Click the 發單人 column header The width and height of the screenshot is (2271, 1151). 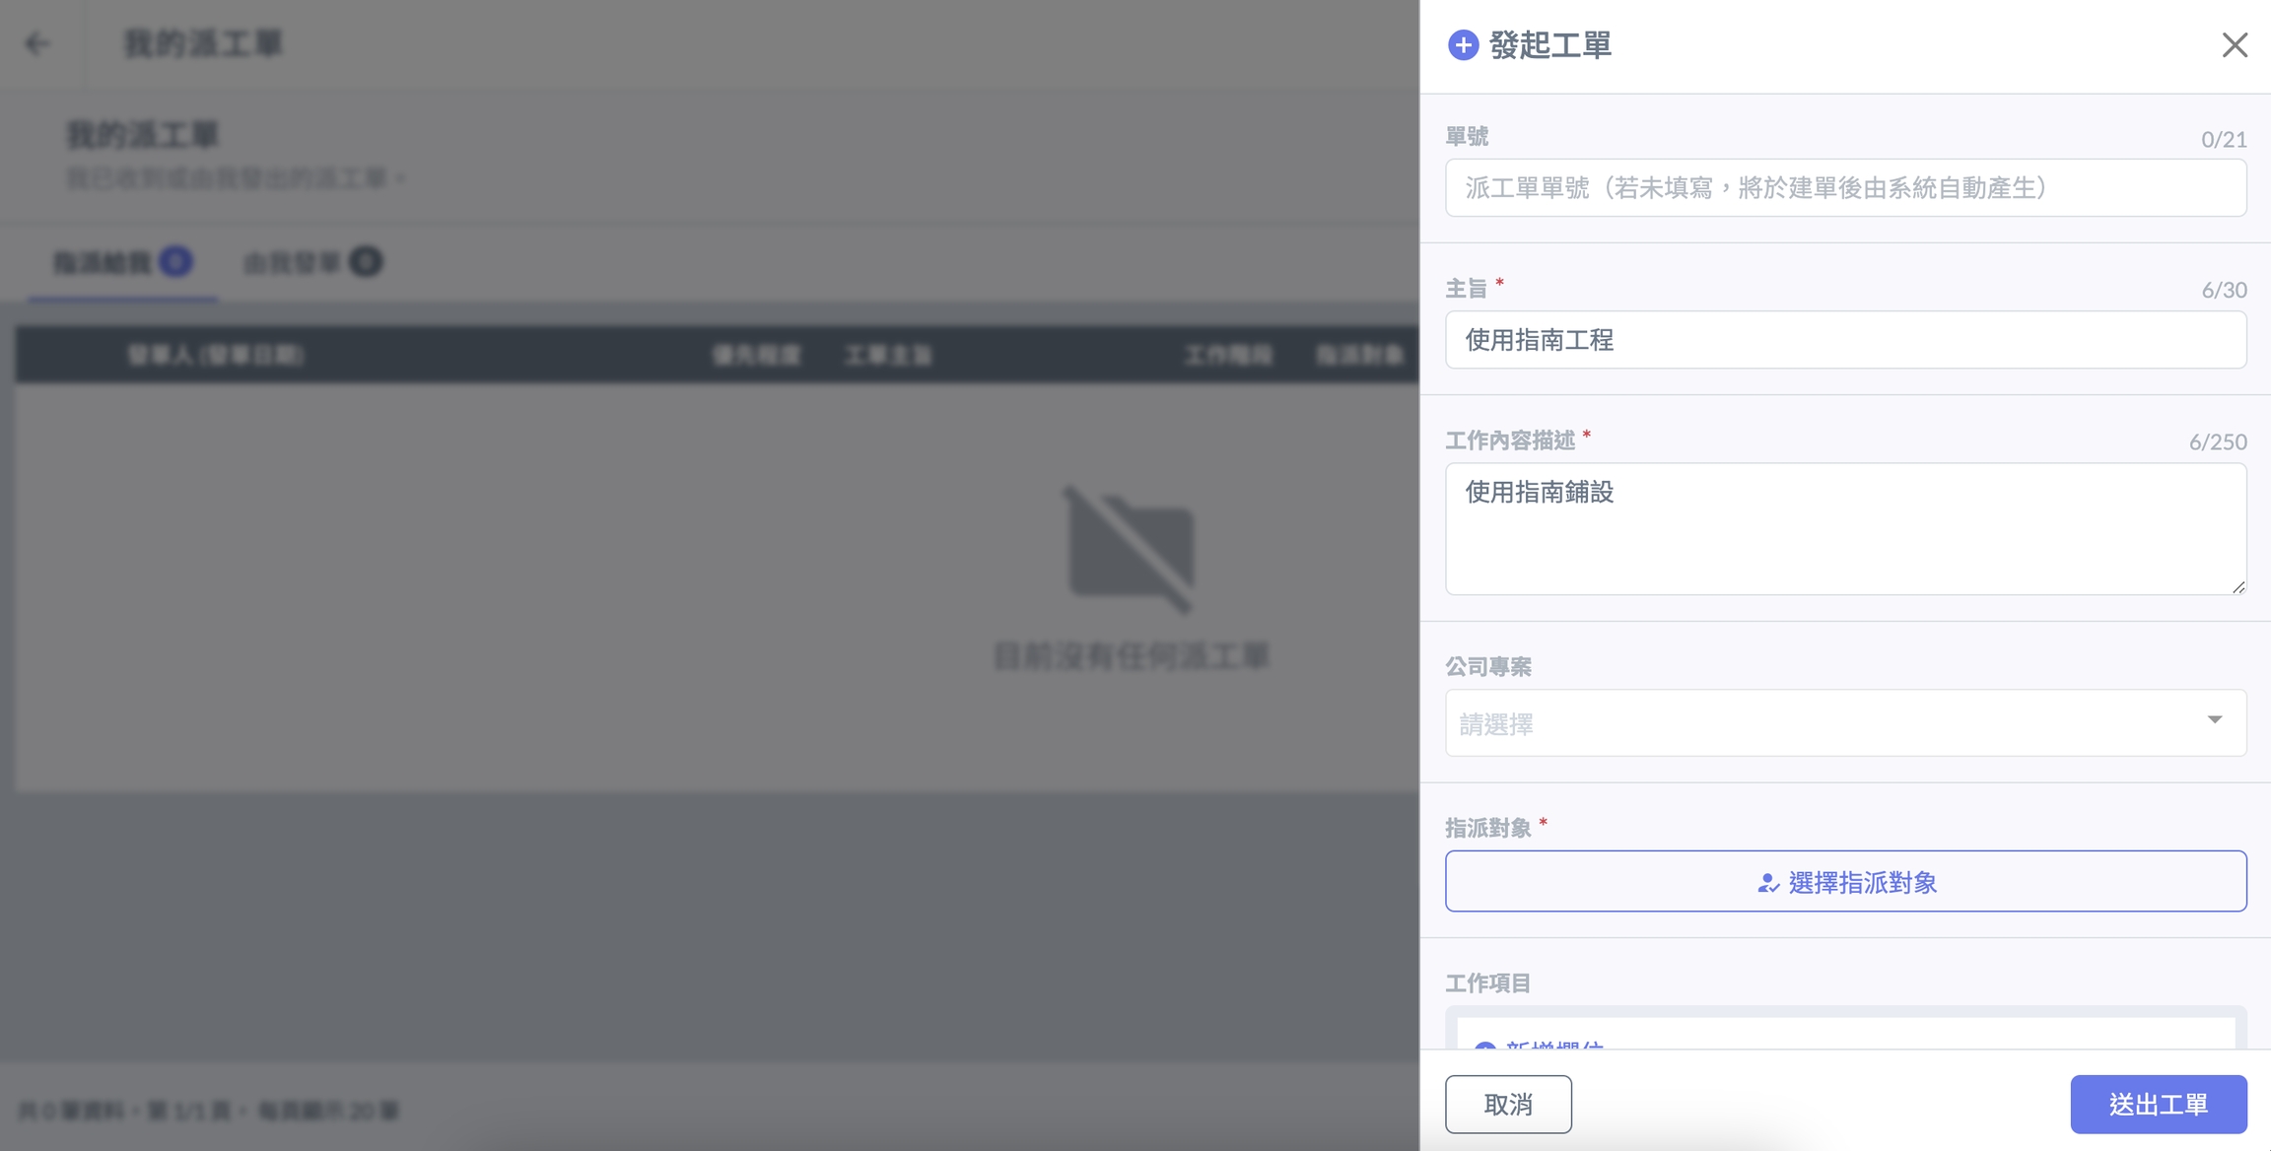(216, 355)
